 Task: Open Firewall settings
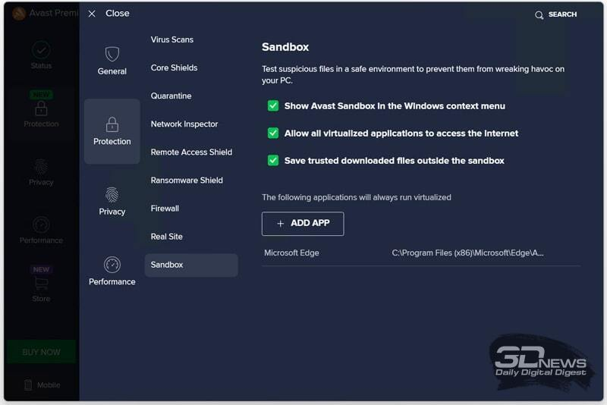click(165, 209)
